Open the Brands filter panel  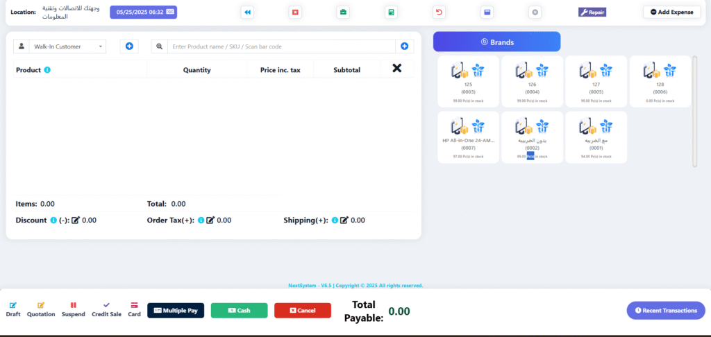coord(497,42)
